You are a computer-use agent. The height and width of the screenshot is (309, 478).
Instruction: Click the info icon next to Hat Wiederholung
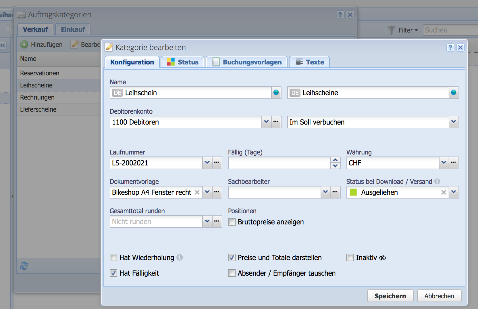[180, 257]
